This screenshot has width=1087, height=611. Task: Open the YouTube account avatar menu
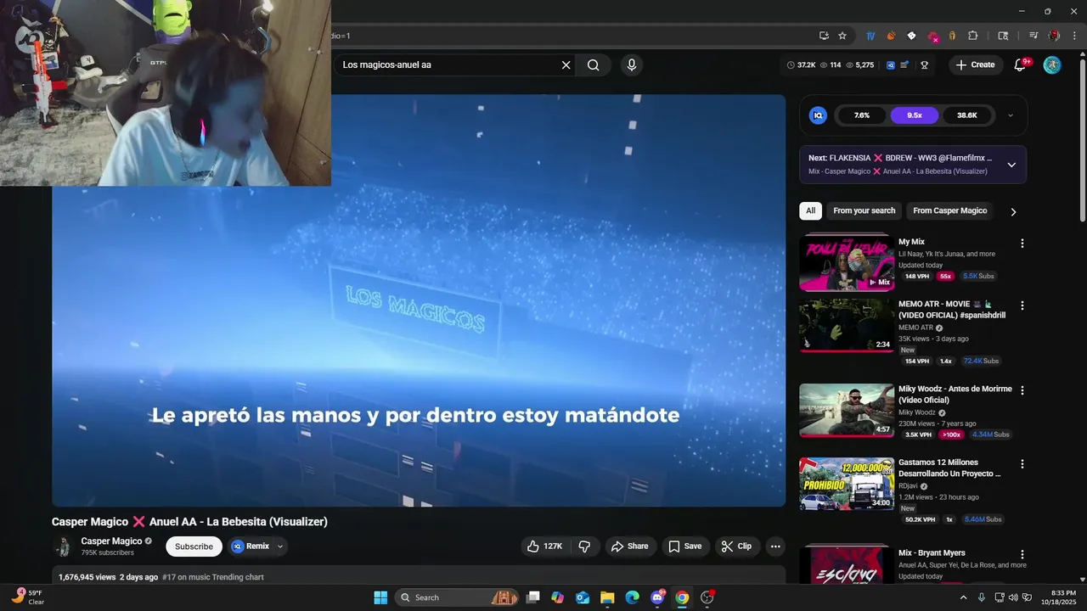pyautogui.click(x=1052, y=64)
